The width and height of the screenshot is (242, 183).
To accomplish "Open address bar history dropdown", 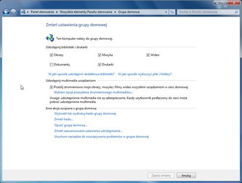I will click(x=166, y=12).
